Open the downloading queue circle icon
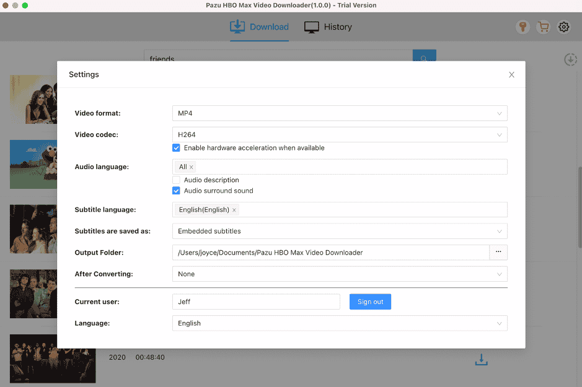 point(570,59)
